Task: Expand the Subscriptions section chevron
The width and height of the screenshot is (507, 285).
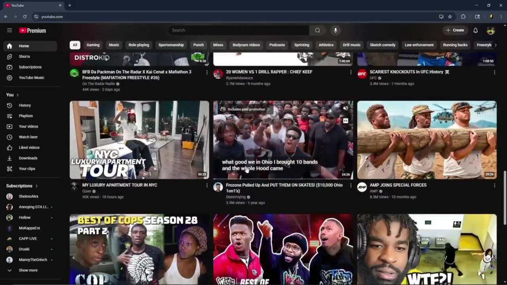Action: [x=36, y=186]
